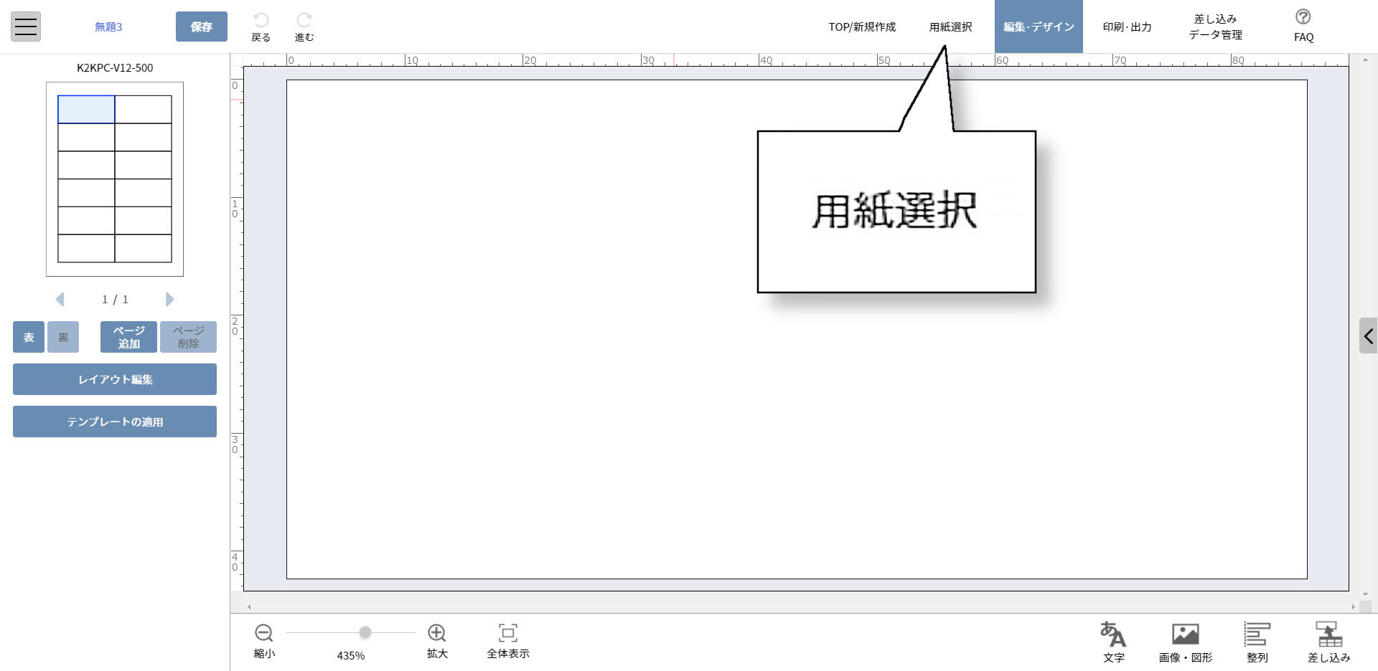1378x671 pixels.
Task: Open the 用紙選択 menu item
Action: (x=950, y=27)
